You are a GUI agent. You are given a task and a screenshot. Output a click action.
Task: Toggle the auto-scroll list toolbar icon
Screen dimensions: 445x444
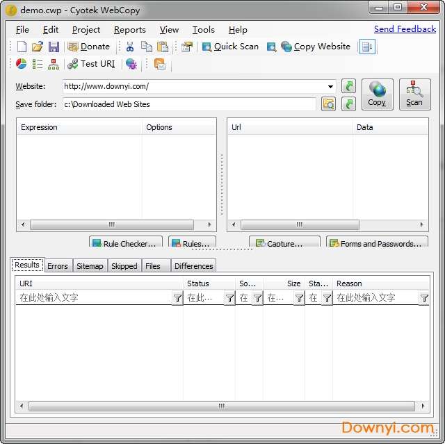pos(367,47)
